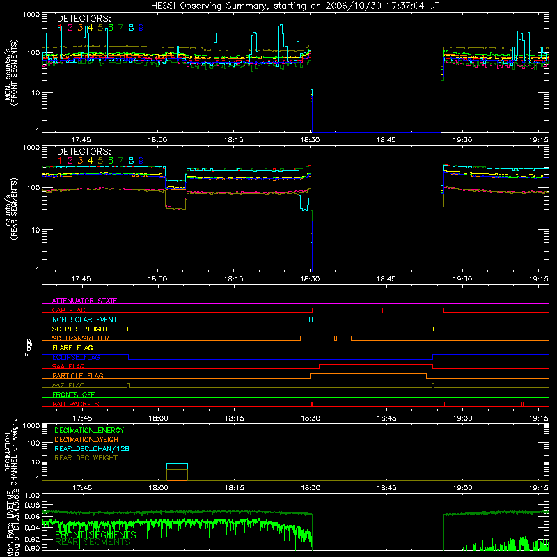
Task: Click orange detector 3 in rear segments legend
Action: 80,161
